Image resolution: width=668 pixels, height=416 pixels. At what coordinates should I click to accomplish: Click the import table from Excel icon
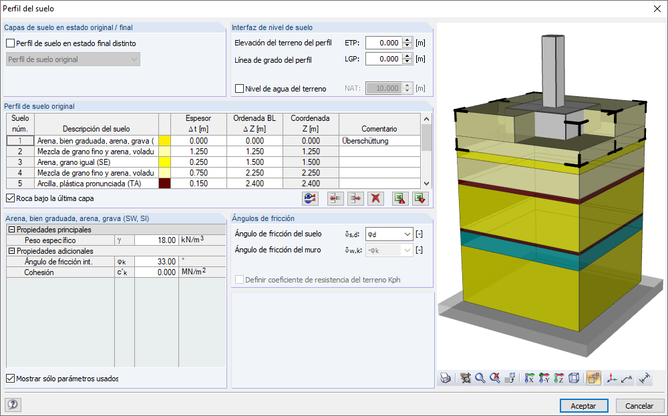tap(420, 198)
